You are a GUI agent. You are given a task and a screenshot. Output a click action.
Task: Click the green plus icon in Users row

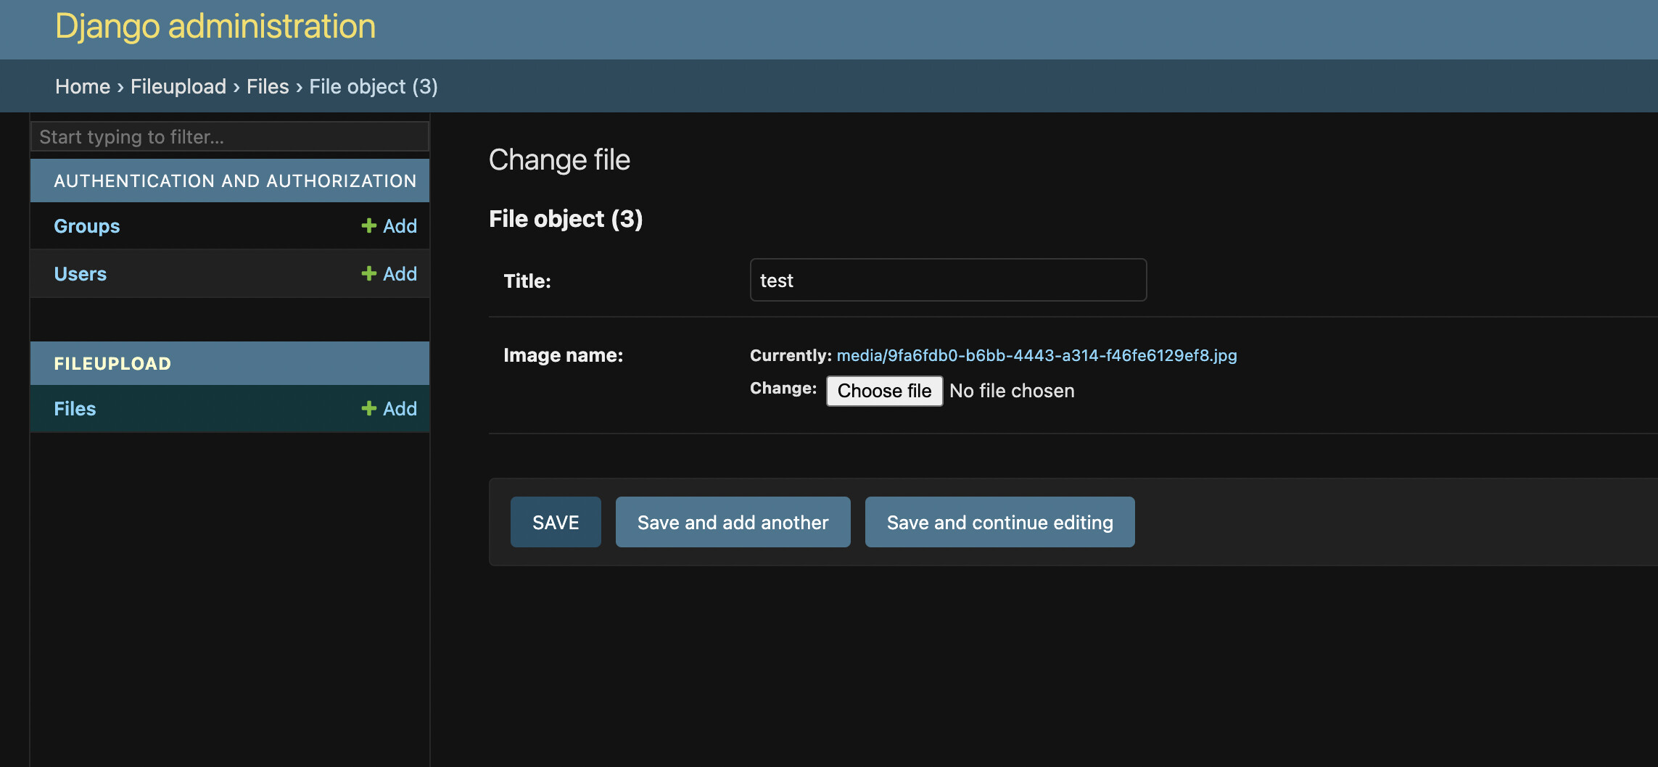coord(368,274)
